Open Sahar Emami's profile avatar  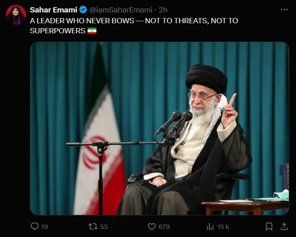[x=16, y=15]
